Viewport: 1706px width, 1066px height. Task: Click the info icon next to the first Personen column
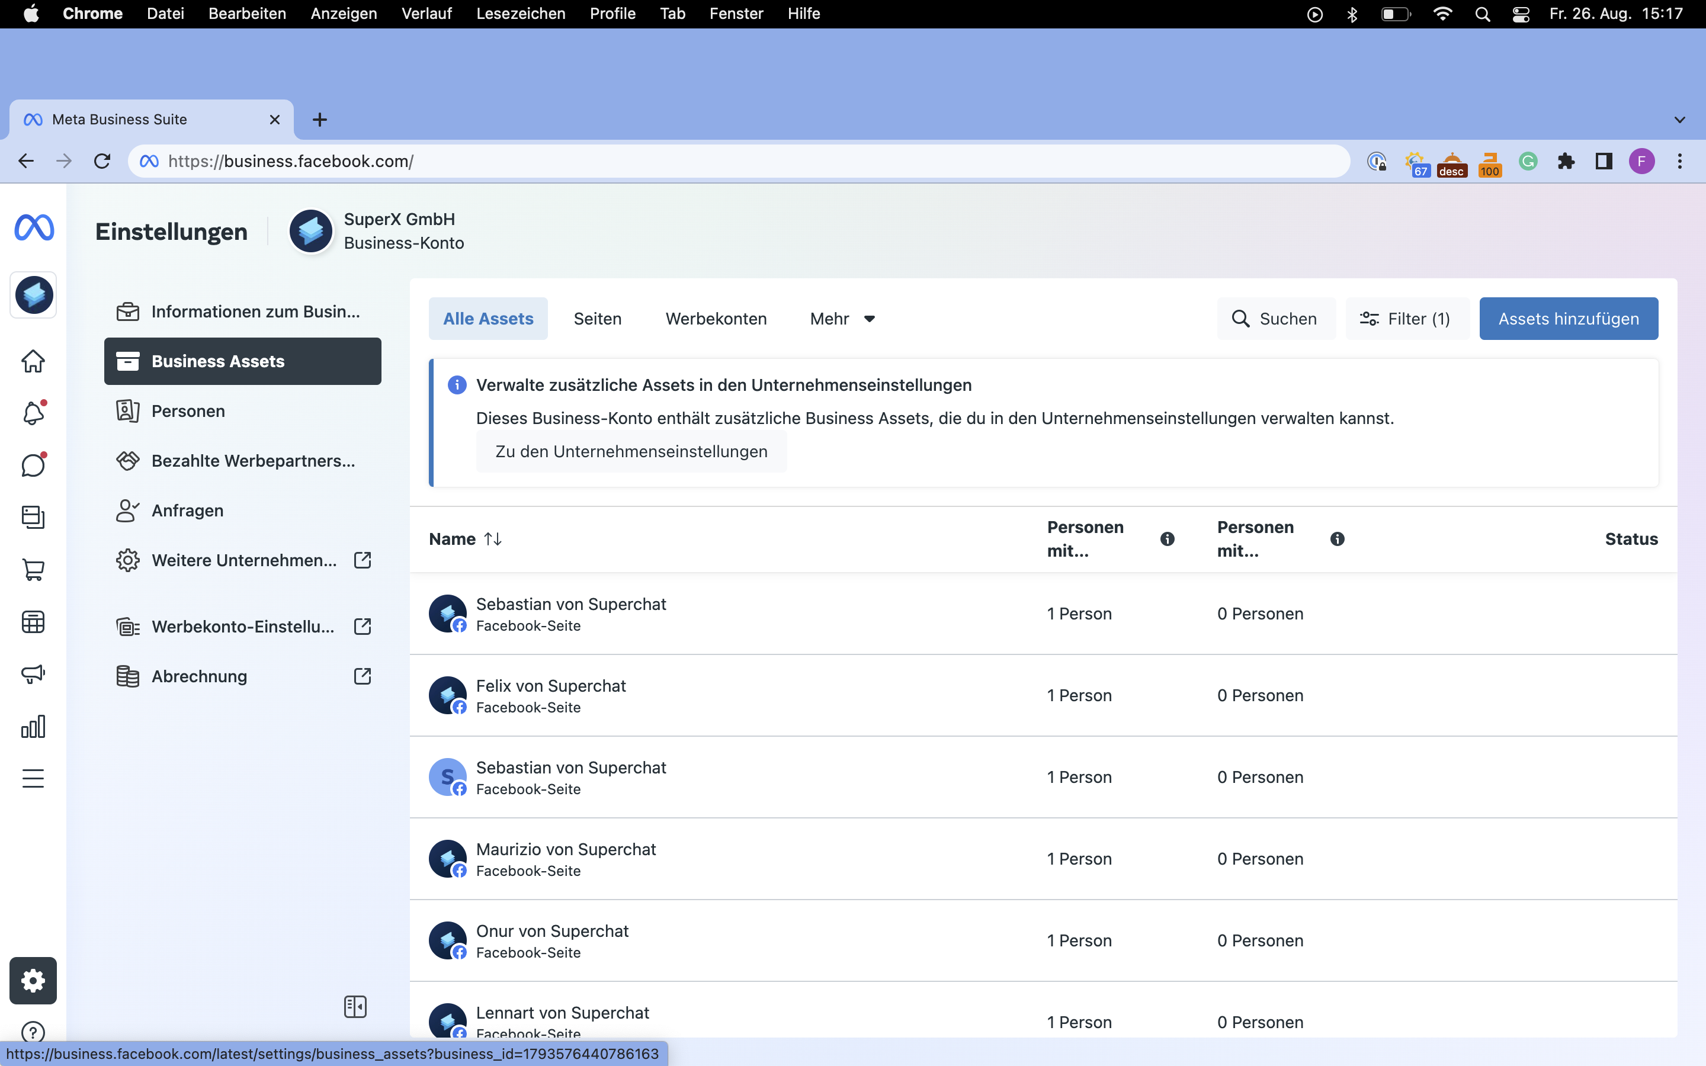[x=1168, y=539]
